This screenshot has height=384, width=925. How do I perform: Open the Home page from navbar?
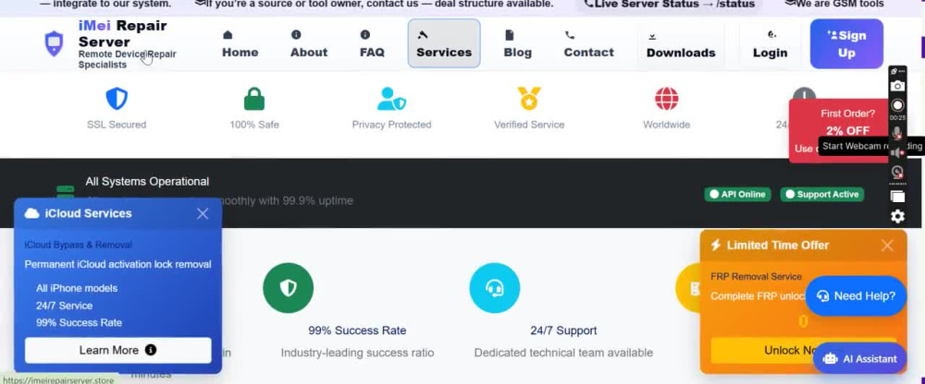[x=240, y=44]
